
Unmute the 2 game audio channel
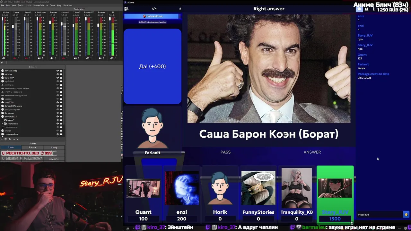click(x=14, y=58)
